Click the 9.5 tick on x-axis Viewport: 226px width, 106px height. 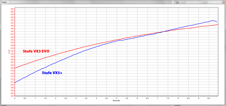point(209,98)
